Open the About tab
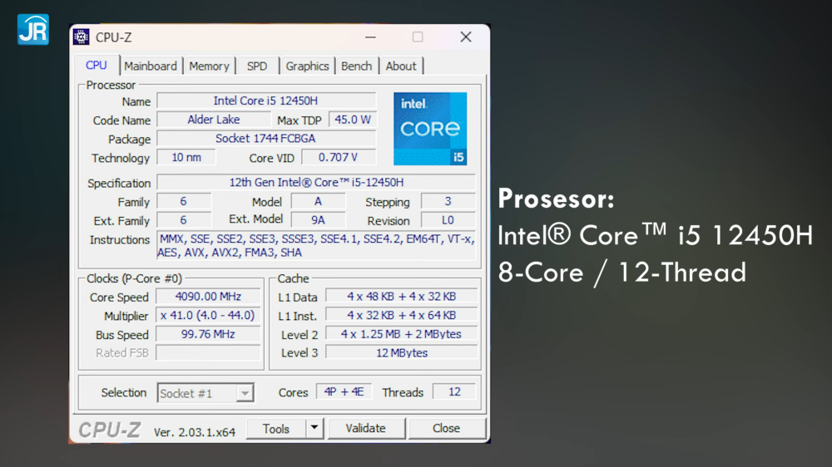The height and width of the screenshot is (467, 832). pos(401,66)
